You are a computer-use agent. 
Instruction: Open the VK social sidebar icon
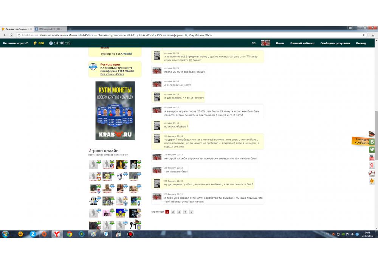pos(372,142)
